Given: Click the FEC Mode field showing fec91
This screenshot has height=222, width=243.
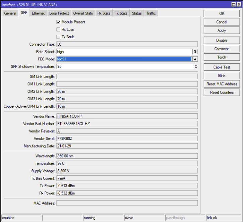Looking at the screenshot, I should click(x=124, y=59).
